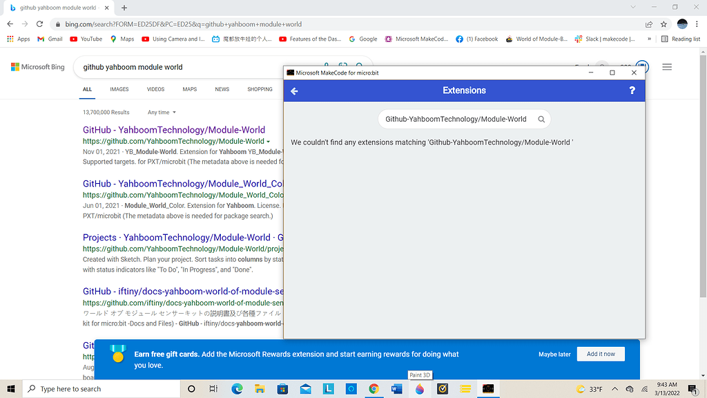Screen dimensions: 707x398
Task: Open Task View on taskbar
Action: point(213,388)
